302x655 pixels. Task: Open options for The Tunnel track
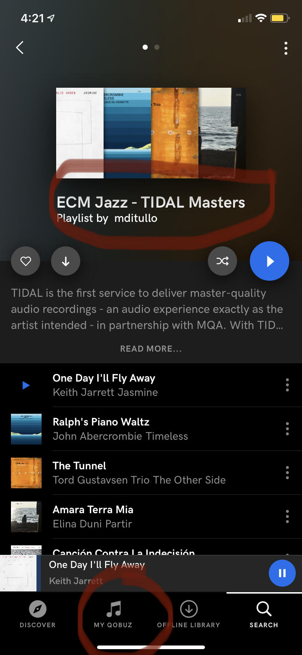[x=287, y=473]
